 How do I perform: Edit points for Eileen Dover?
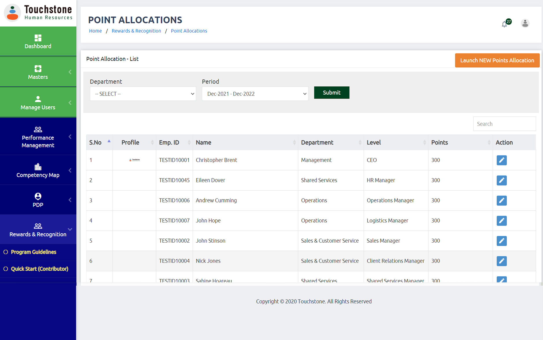click(x=501, y=180)
